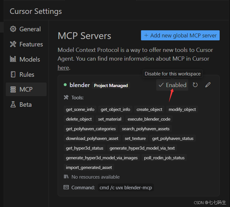Toggle the Enabled switch for blender server
This screenshot has width=230, height=207.
[x=172, y=85]
